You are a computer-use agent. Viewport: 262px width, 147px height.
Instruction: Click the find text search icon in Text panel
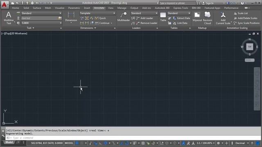[60, 18]
